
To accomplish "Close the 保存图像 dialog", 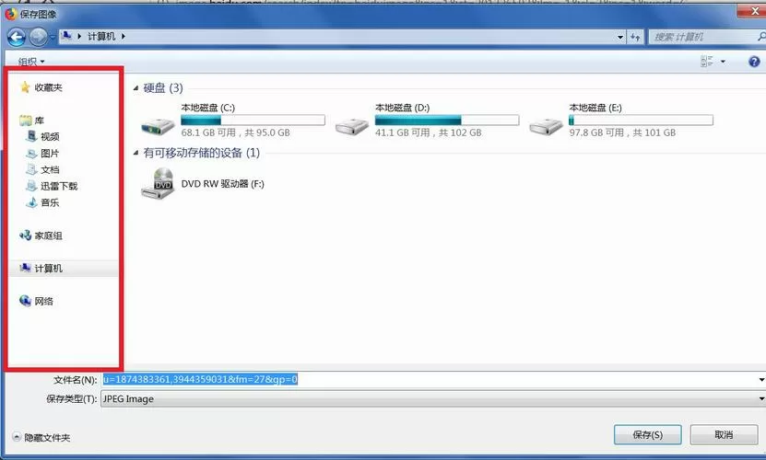I will (754, 11).
